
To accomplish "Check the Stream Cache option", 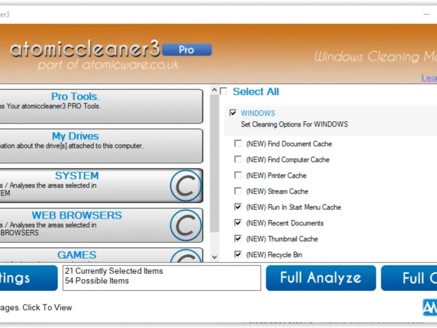I will (x=238, y=191).
